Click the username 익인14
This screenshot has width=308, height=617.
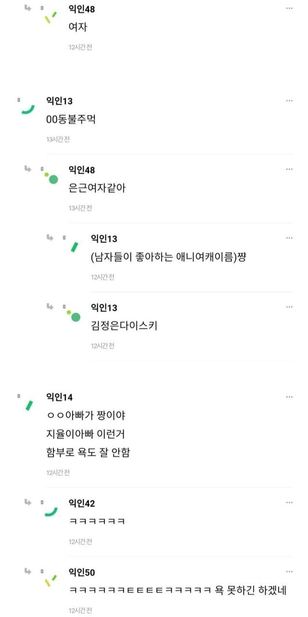pos(59,397)
